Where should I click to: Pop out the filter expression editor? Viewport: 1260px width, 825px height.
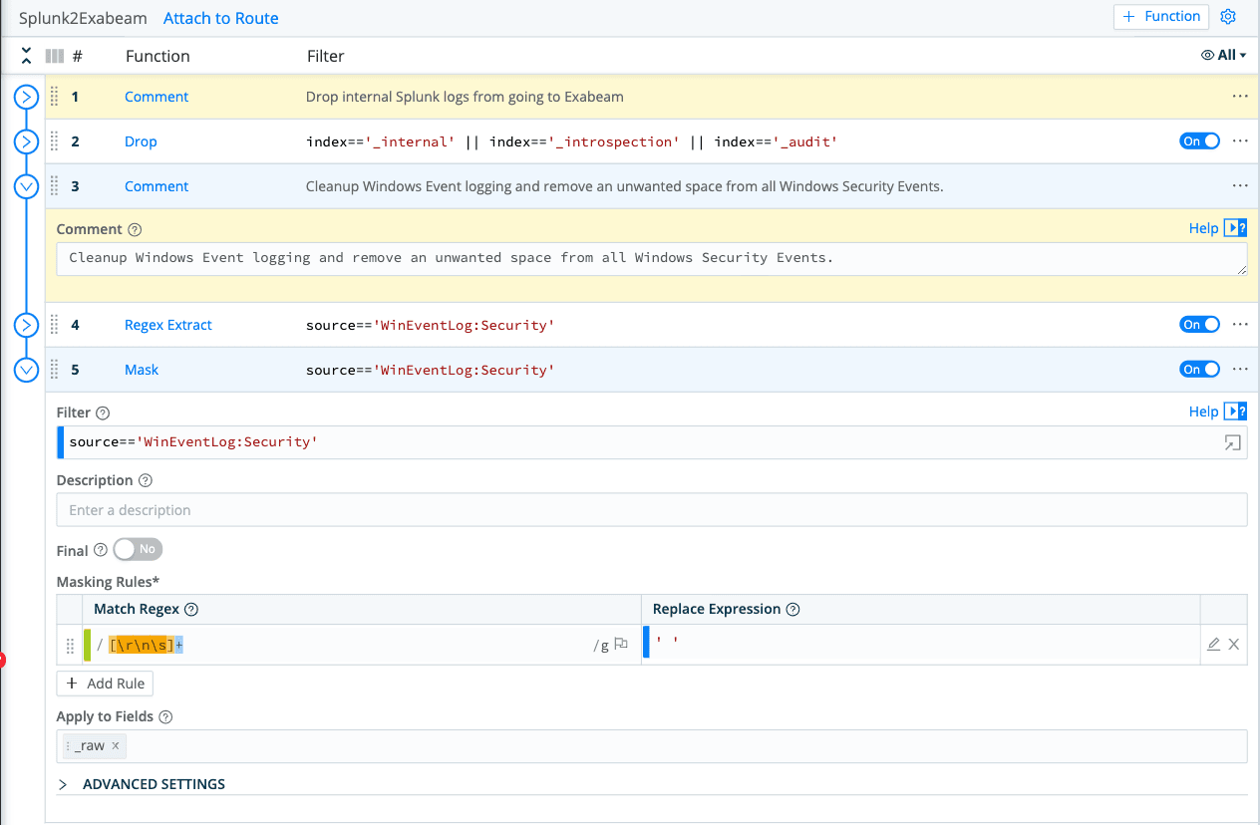click(1233, 443)
